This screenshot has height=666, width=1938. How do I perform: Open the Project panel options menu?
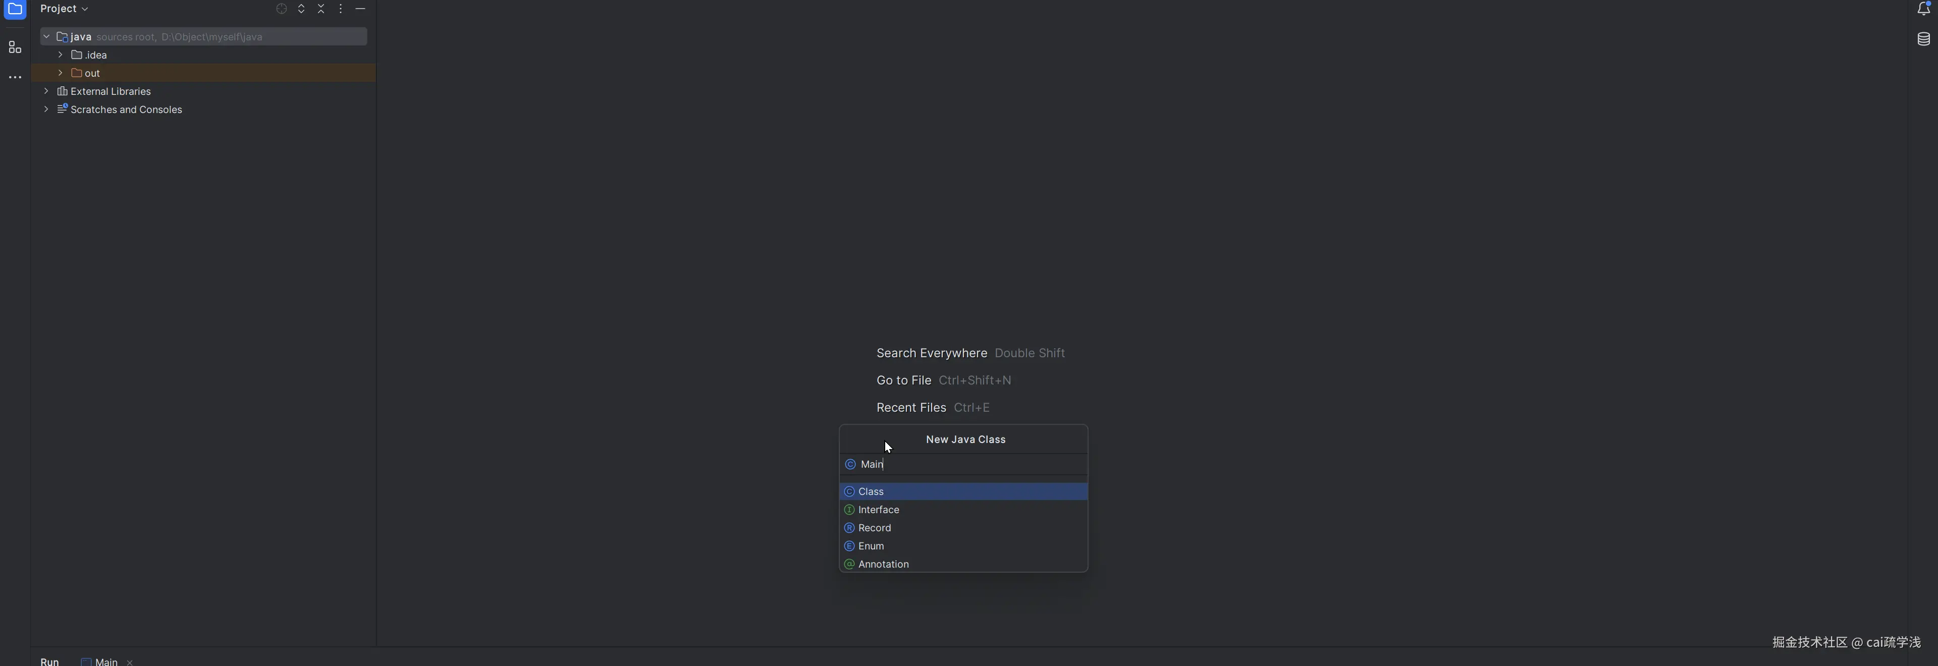341,9
